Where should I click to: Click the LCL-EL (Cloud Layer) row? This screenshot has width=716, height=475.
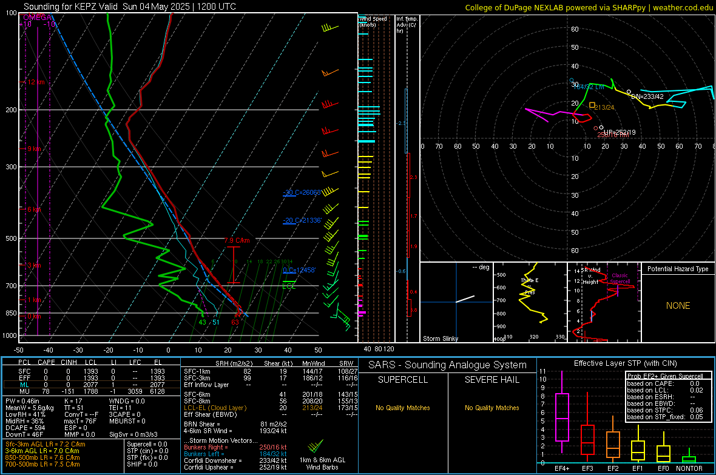click(271, 408)
